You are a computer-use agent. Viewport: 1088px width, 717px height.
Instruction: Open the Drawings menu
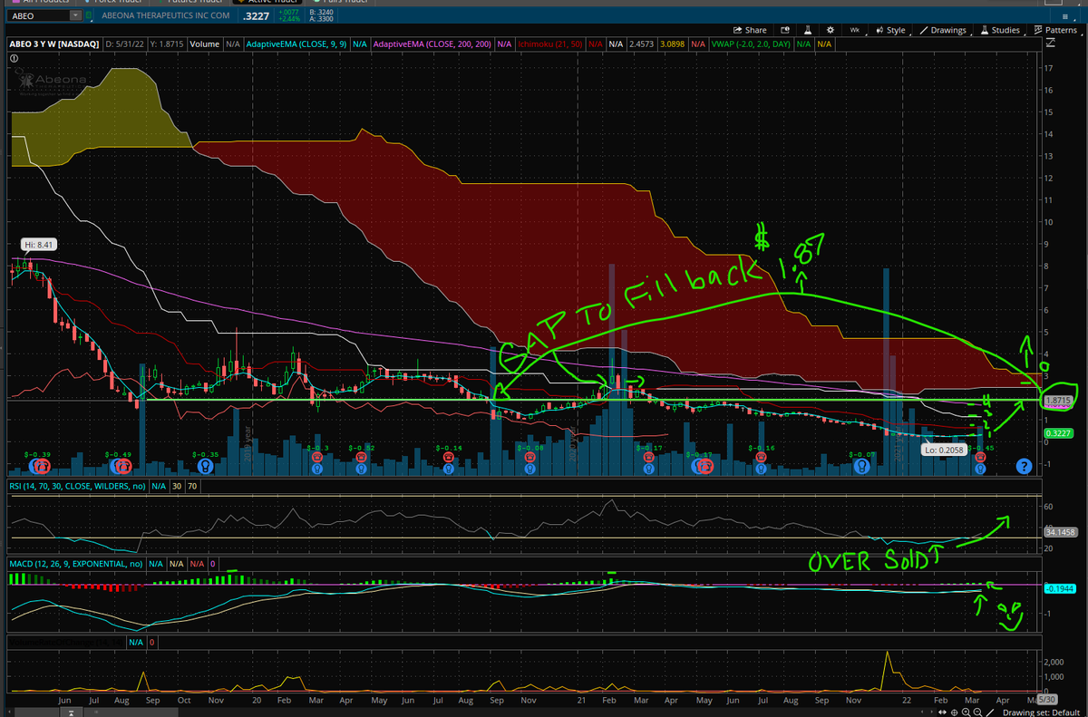pos(943,30)
